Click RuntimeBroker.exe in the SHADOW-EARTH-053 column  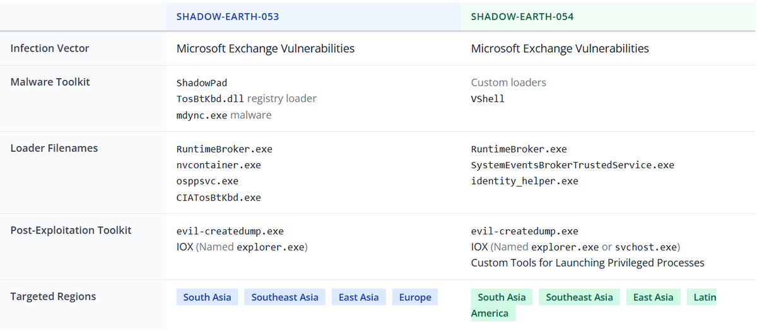pos(225,149)
